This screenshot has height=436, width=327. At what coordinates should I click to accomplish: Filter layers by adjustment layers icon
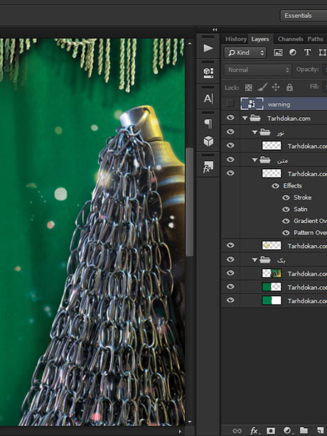[292, 53]
